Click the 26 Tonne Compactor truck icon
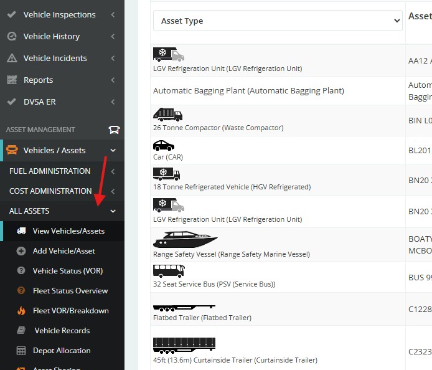The height and width of the screenshot is (370, 432). click(x=168, y=115)
